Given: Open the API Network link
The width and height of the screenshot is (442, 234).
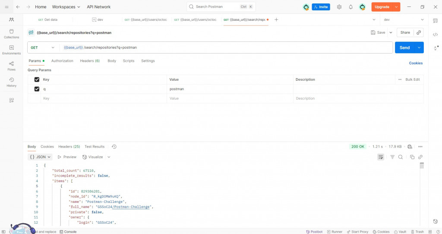Looking at the screenshot, I should pos(99,7).
